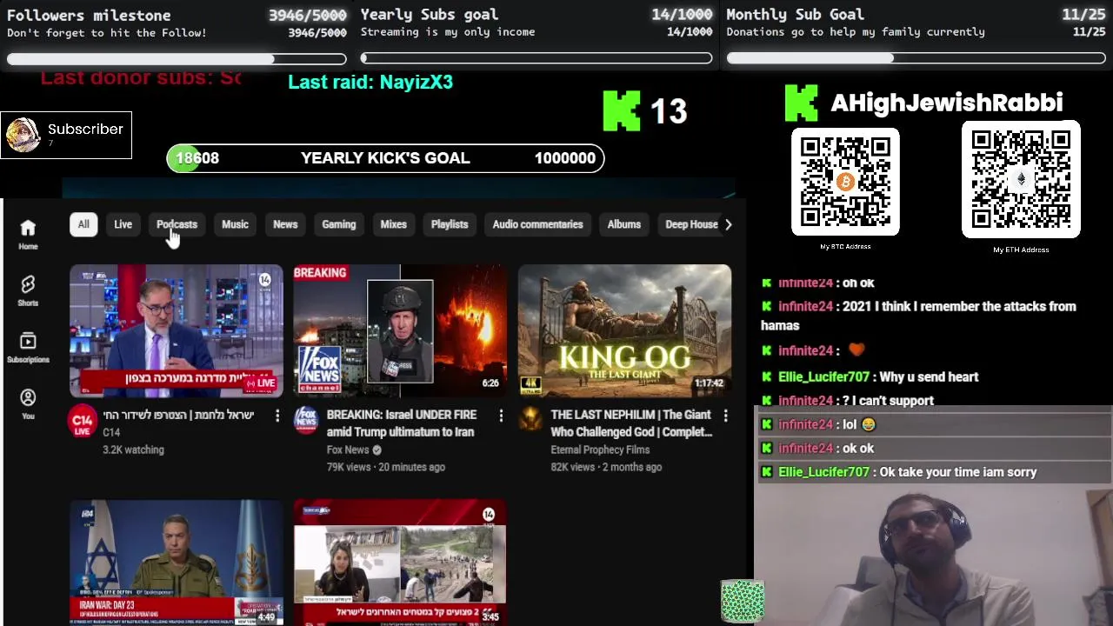This screenshot has height=626, width=1113.
Task: Click chat message 'Why u send heart'
Action: click(929, 376)
